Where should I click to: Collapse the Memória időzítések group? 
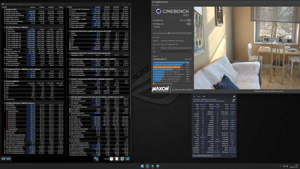pyautogui.click(x=3, y=81)
